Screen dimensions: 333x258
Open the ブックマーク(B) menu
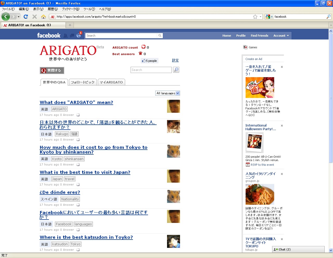pyautogui.click(x=71, y=9)
